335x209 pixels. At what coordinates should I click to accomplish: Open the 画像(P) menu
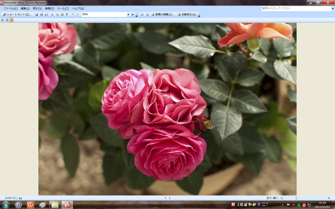tap(49, 8)
